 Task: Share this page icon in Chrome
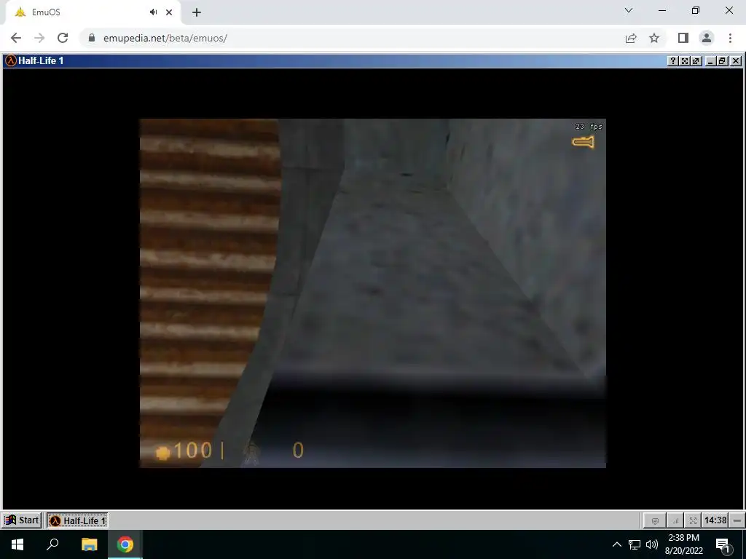631,38
